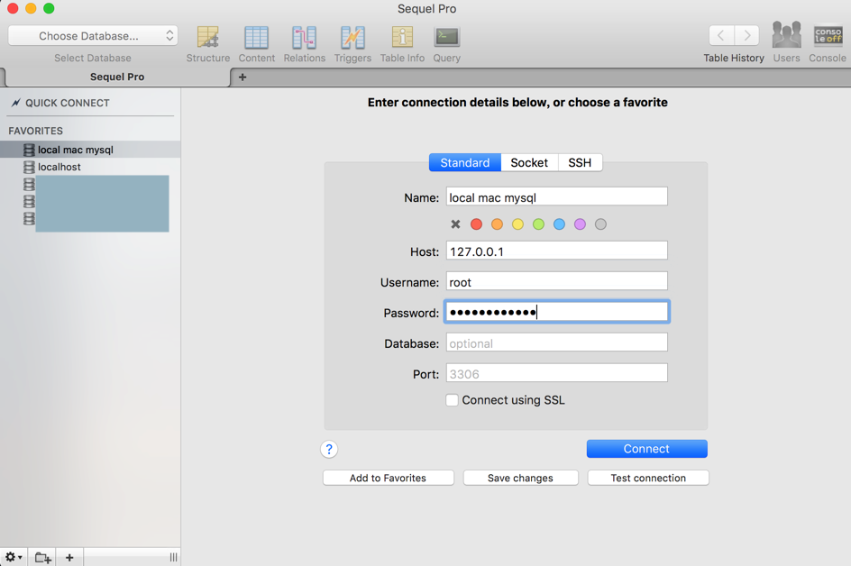
Task: Click the QUICK CONNECT label
Action: coord(68,103)
